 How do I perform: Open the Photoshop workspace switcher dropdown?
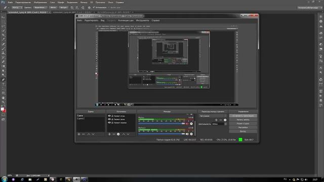(309, 8)
